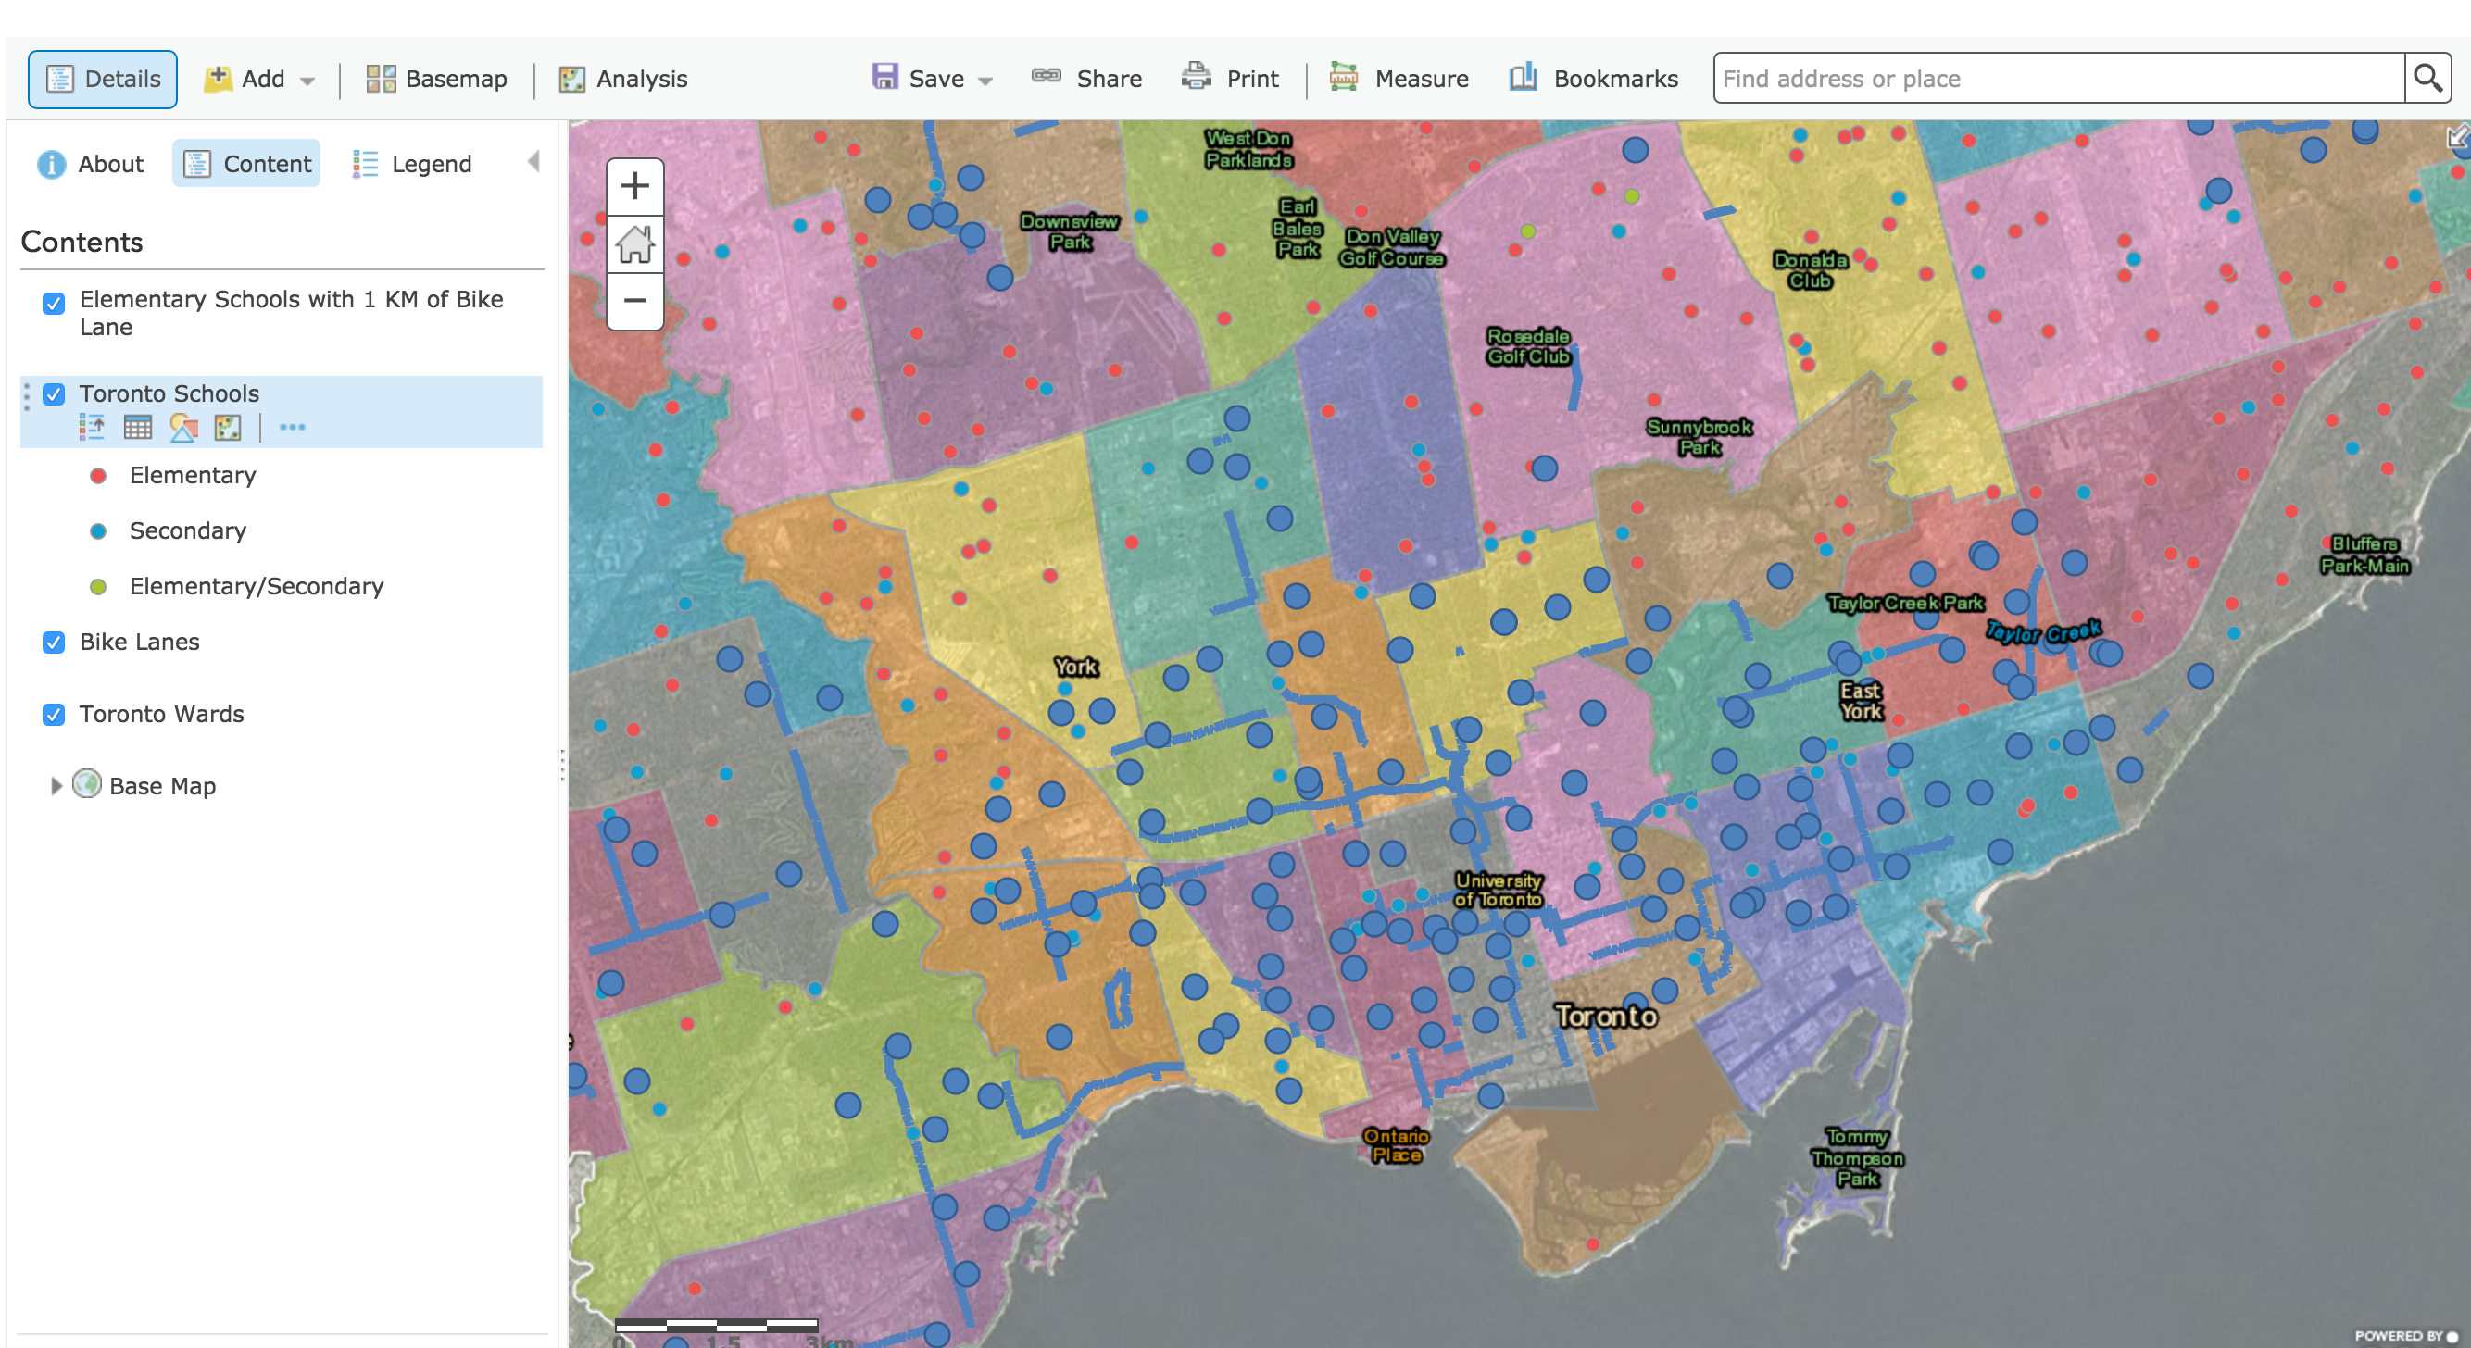Screen dimensions: 2471x1348
Task: Open the Details panel button
Action: coord(103,79)
